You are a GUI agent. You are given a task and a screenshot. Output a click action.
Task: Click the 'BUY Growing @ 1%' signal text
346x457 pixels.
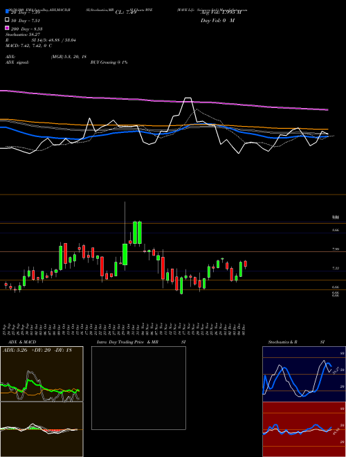point(109,62)
